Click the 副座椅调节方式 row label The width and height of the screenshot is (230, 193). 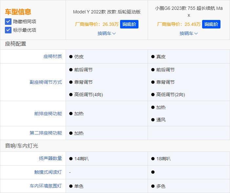[x=46, y=82]
